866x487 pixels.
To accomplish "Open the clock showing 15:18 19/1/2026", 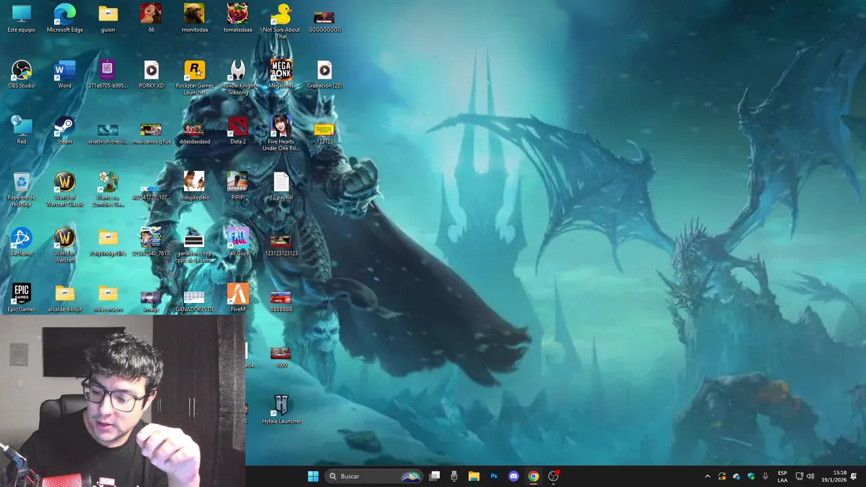I will coord(834,476).
